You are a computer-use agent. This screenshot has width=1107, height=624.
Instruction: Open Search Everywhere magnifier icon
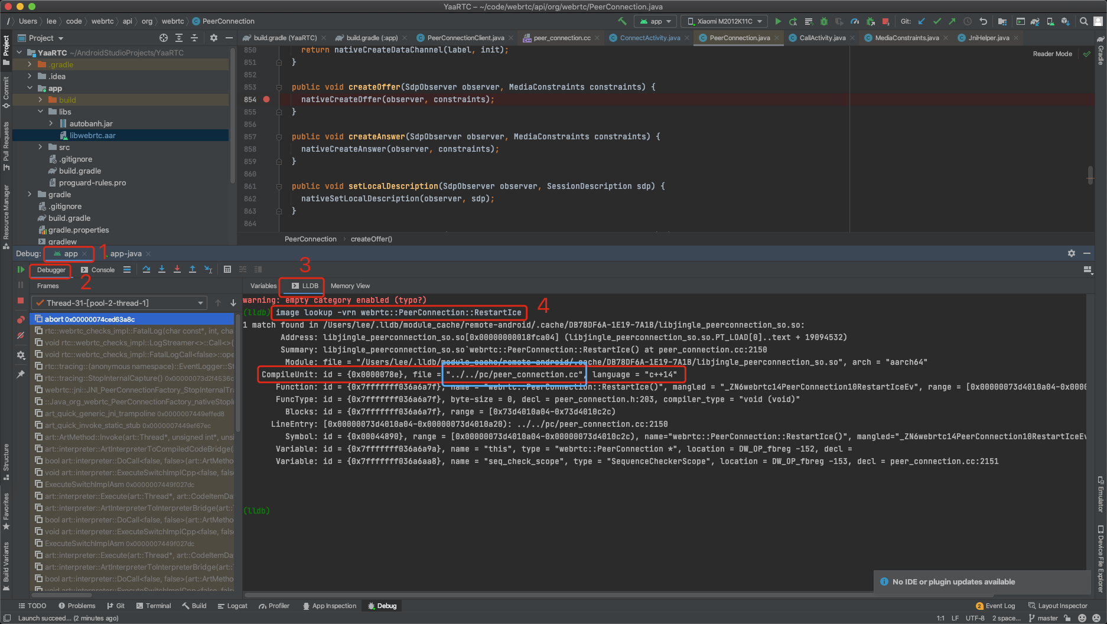point(1084,21)
